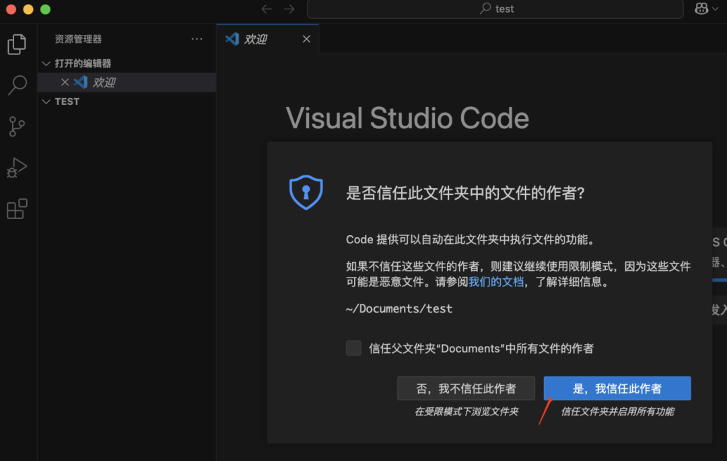Click the shield icon in the trust dialog
The width and height of the screenshot is (727, 461).
click(306, 192)
